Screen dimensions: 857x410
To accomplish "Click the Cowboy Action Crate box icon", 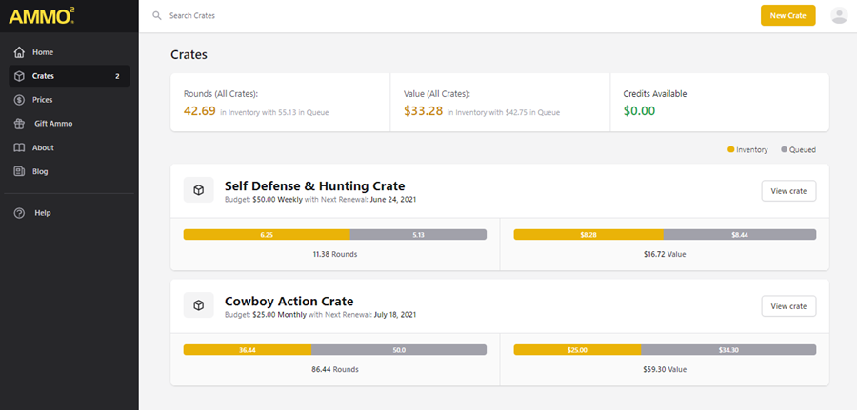I will tap(198, 305).
